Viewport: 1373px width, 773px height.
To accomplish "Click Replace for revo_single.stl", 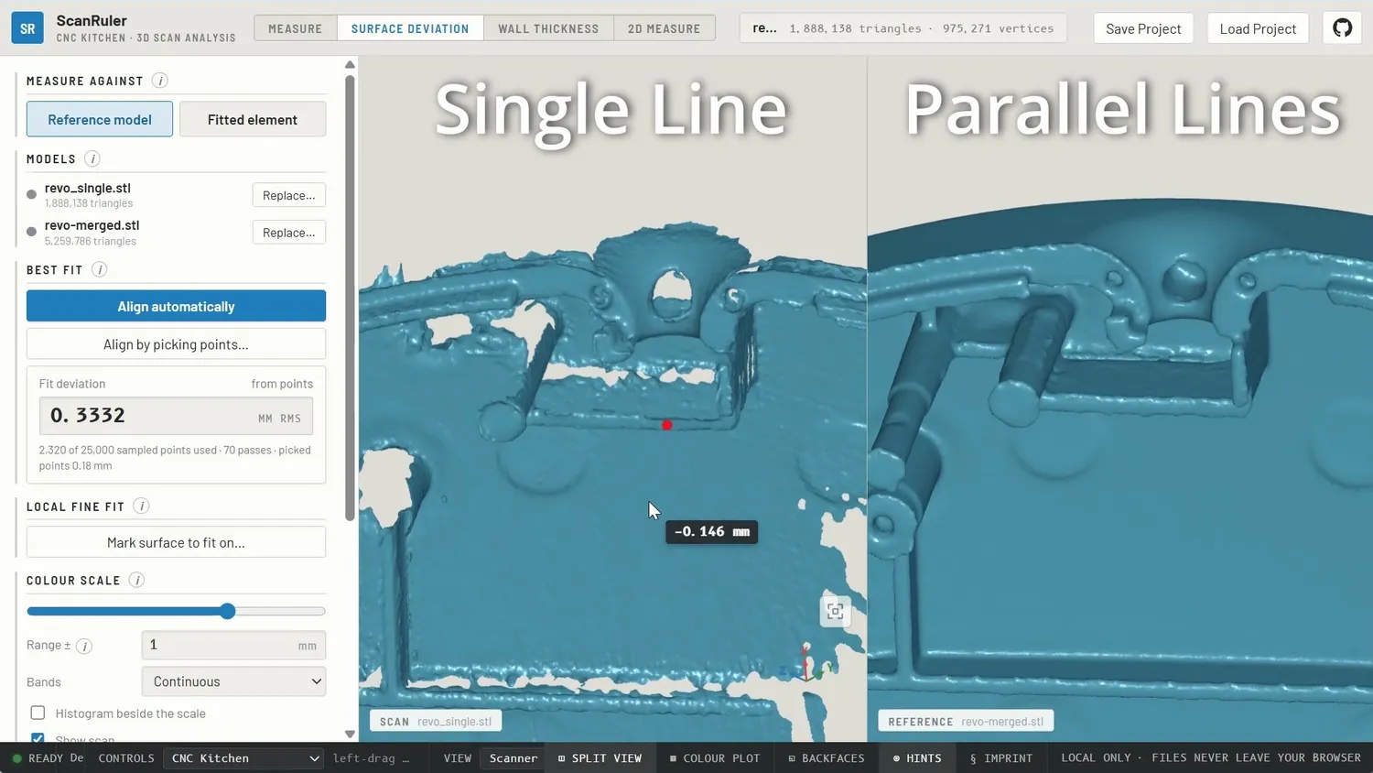I will pos(288,195).
